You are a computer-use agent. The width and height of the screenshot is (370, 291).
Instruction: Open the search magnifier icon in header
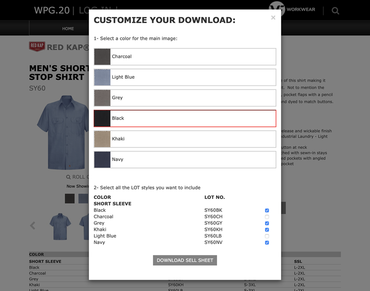[x=335, y=11]
